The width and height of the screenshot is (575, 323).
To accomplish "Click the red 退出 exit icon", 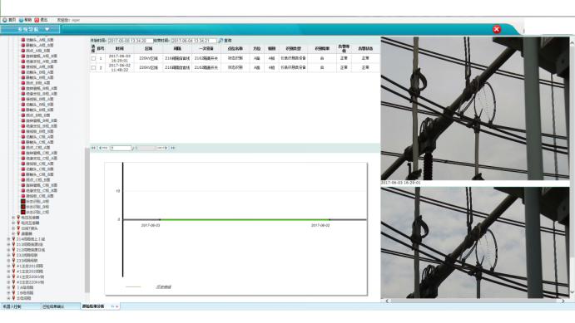I will coord(37,20).
